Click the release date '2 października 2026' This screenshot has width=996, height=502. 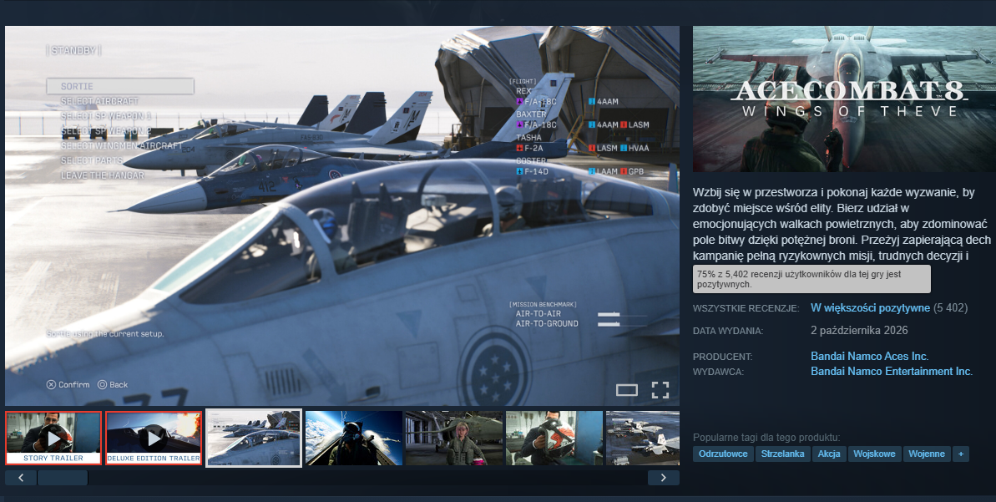coord(859,331)
